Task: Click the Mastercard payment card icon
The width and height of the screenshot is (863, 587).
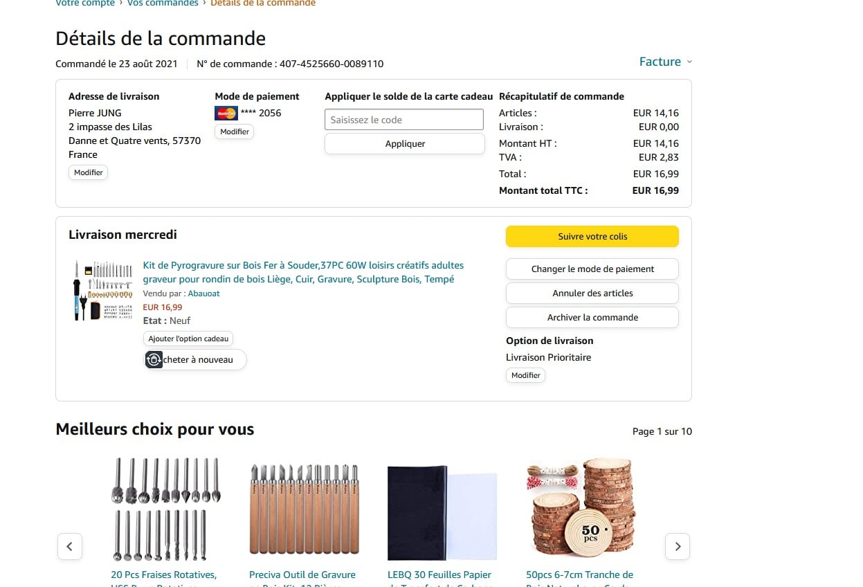Action: pos(226,113)
